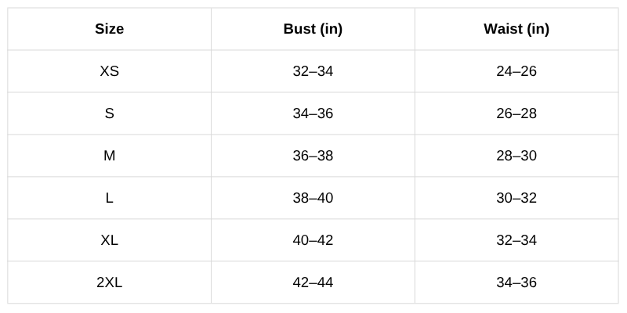The image size is (627, 313).
Task: Select the L size cell
Action: pyautogui.click(x=110, y=198)
